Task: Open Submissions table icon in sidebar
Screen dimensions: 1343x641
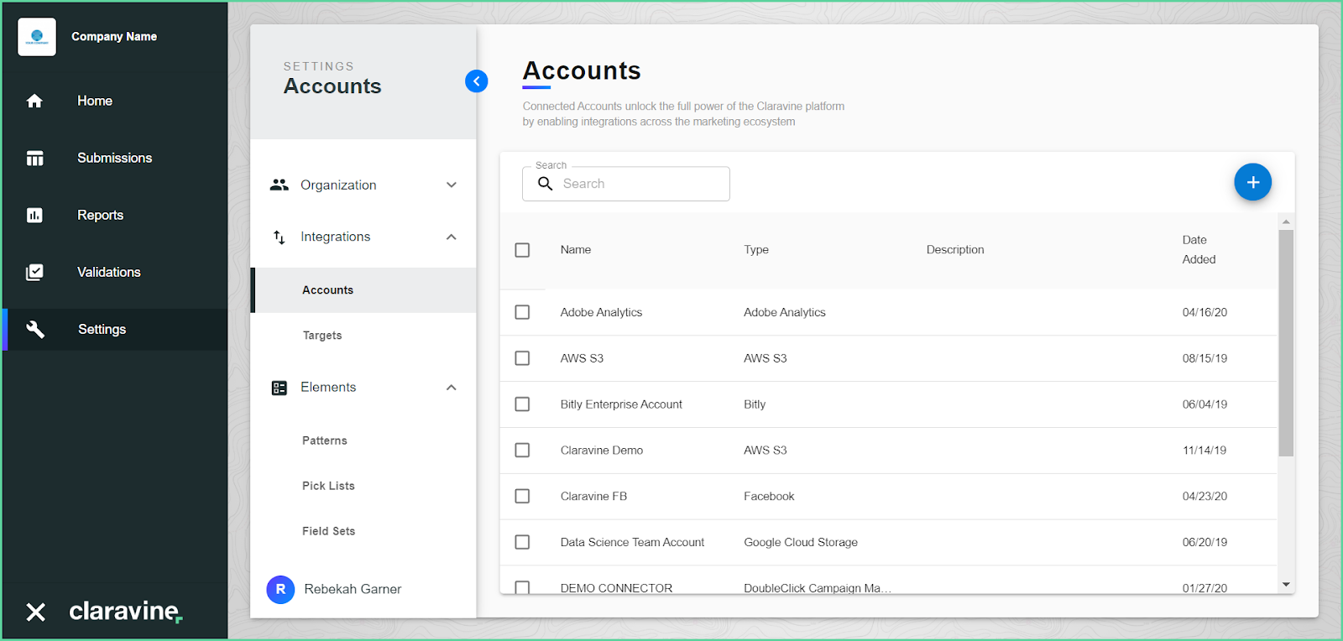Action: [x=34, y=158]
